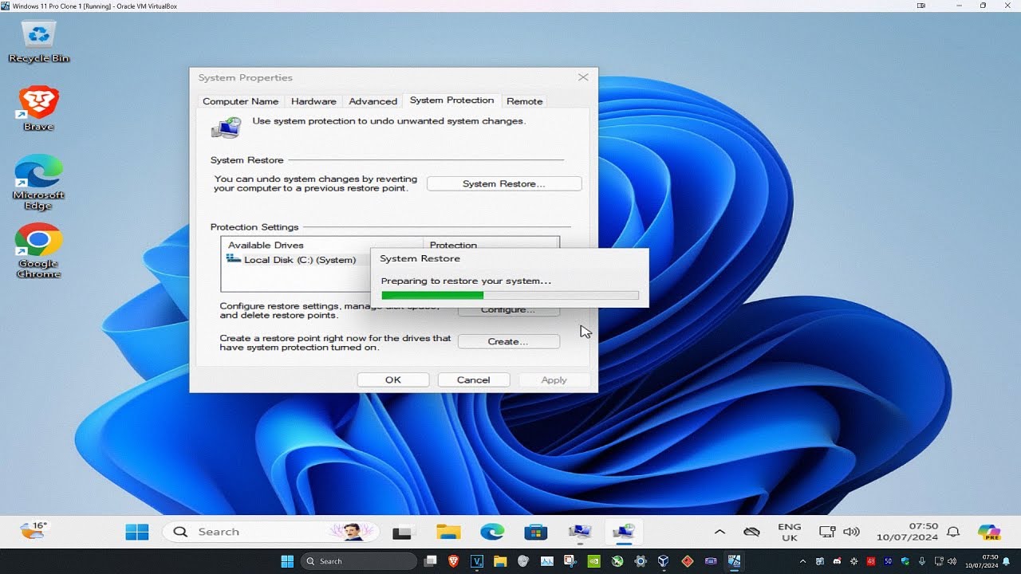Open Snipping Tool in host taskbar

coord(570,561)
